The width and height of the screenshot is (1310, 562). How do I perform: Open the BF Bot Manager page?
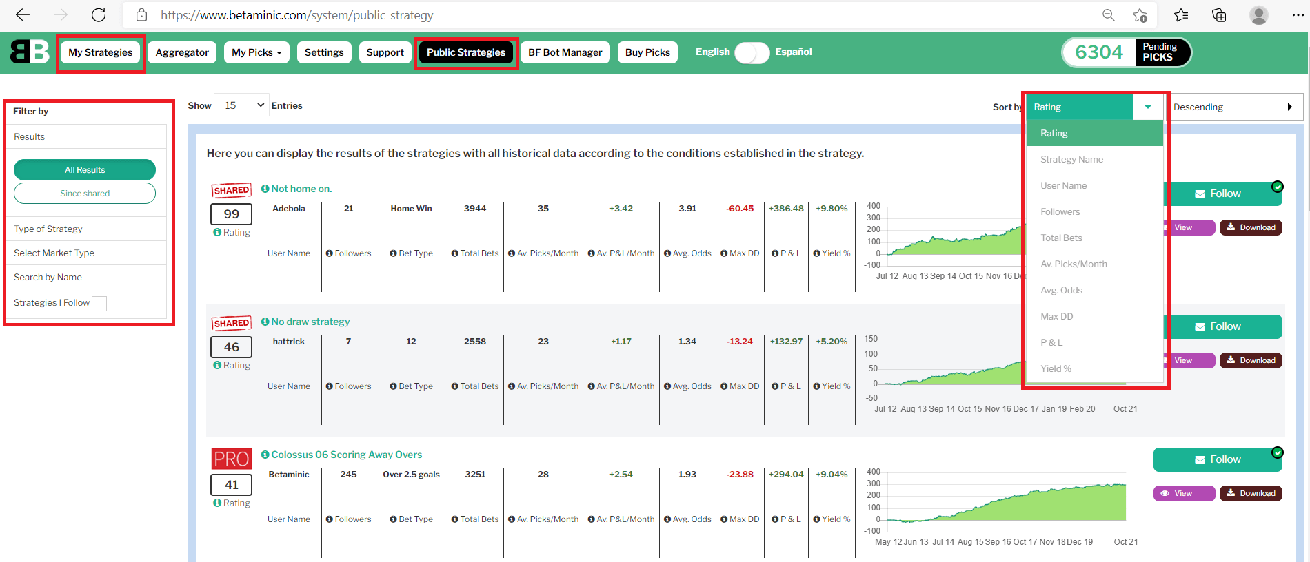(x=565, y=52)
